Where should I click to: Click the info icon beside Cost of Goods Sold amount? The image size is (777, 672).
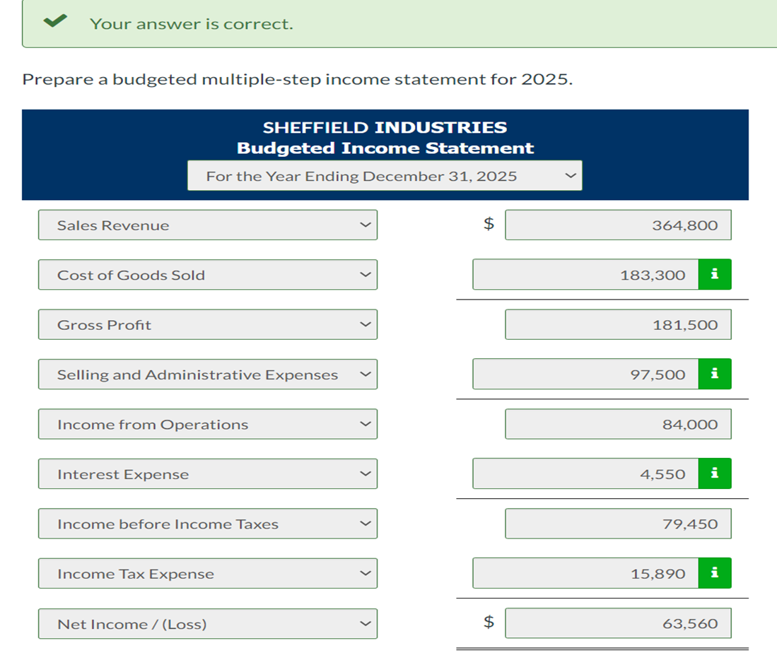pyautogui.click(x=715, y=274)
